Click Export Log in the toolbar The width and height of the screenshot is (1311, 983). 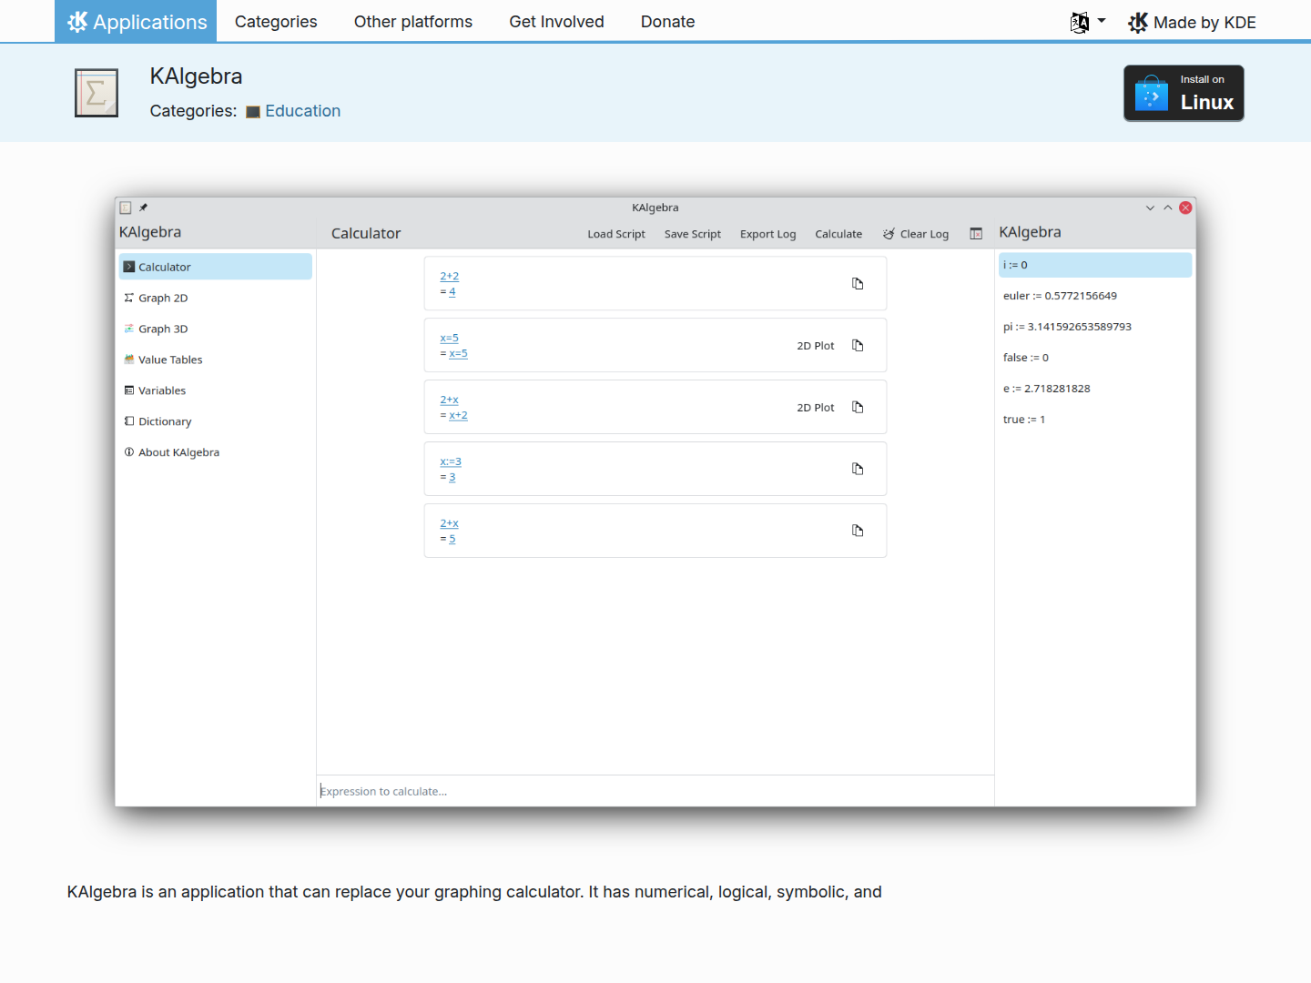(x=767, y=234)
